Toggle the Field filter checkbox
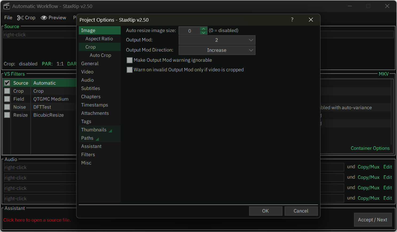The image size is (397, 232). click(x=7, y=99)
